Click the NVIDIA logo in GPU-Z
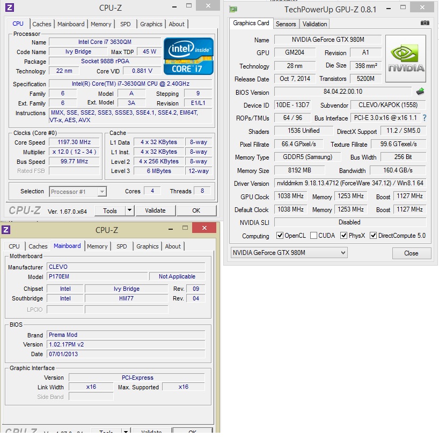Viewport: 439px width, 437px height. pyautogui.click(x=406, y=59)
